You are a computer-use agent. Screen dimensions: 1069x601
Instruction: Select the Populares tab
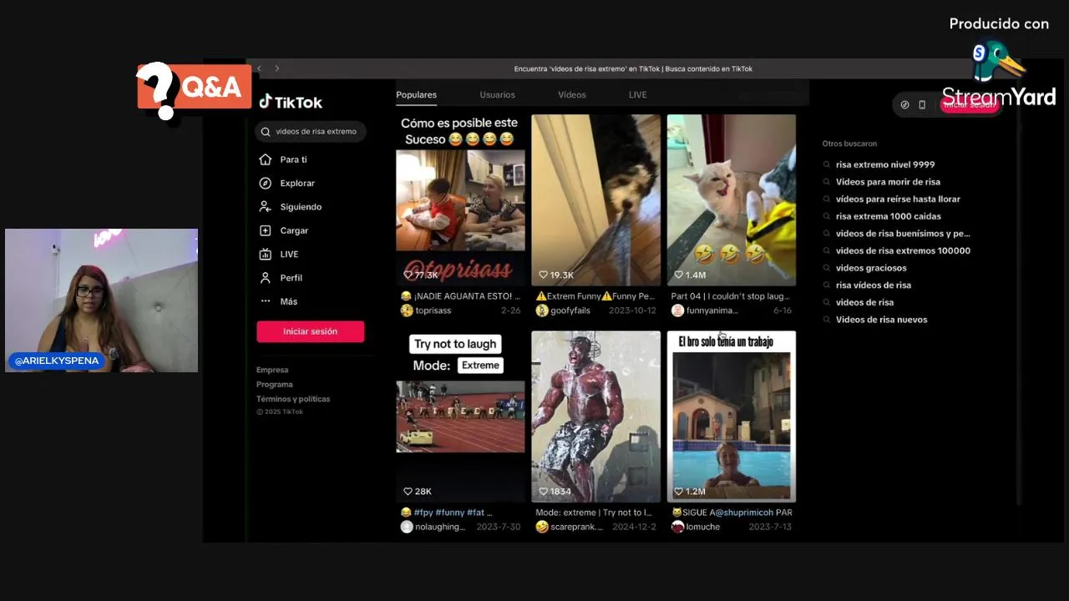tap(416, 95)
